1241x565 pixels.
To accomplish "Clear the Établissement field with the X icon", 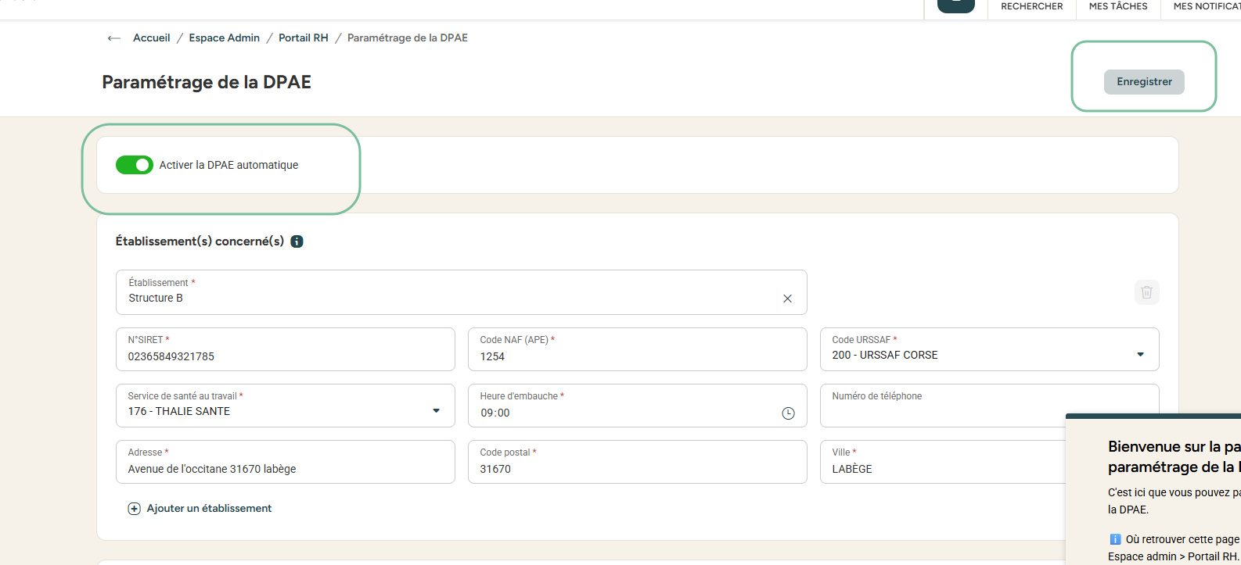I will tap(787, 299).
